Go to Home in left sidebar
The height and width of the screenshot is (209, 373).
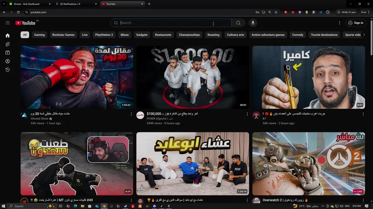click(8, 35)
